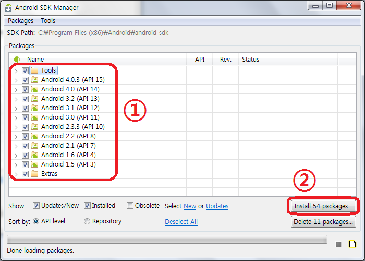Click the Android 2.3.3 platform icon
365x261 pixels.
point(34,127)
